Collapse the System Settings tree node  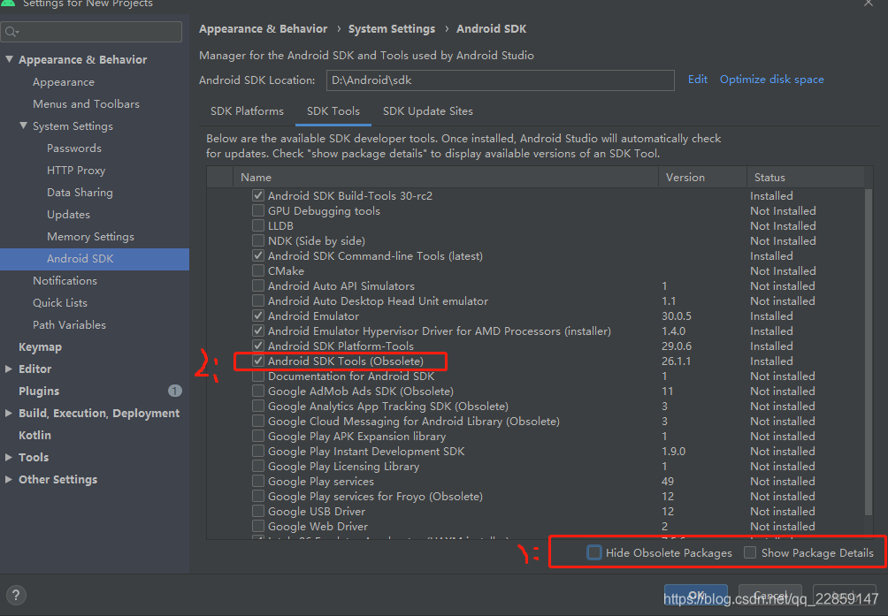[x=23, y=125]
